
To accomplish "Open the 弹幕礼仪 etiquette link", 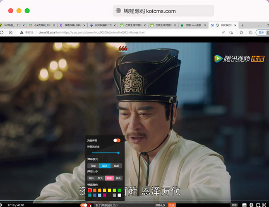I will coord(160,205).
